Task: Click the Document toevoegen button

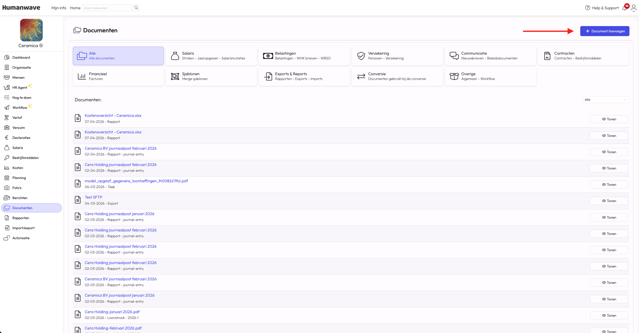Action: click(605, 31)
